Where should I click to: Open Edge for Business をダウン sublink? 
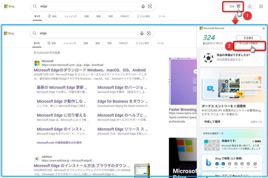[x=123, y=101]
